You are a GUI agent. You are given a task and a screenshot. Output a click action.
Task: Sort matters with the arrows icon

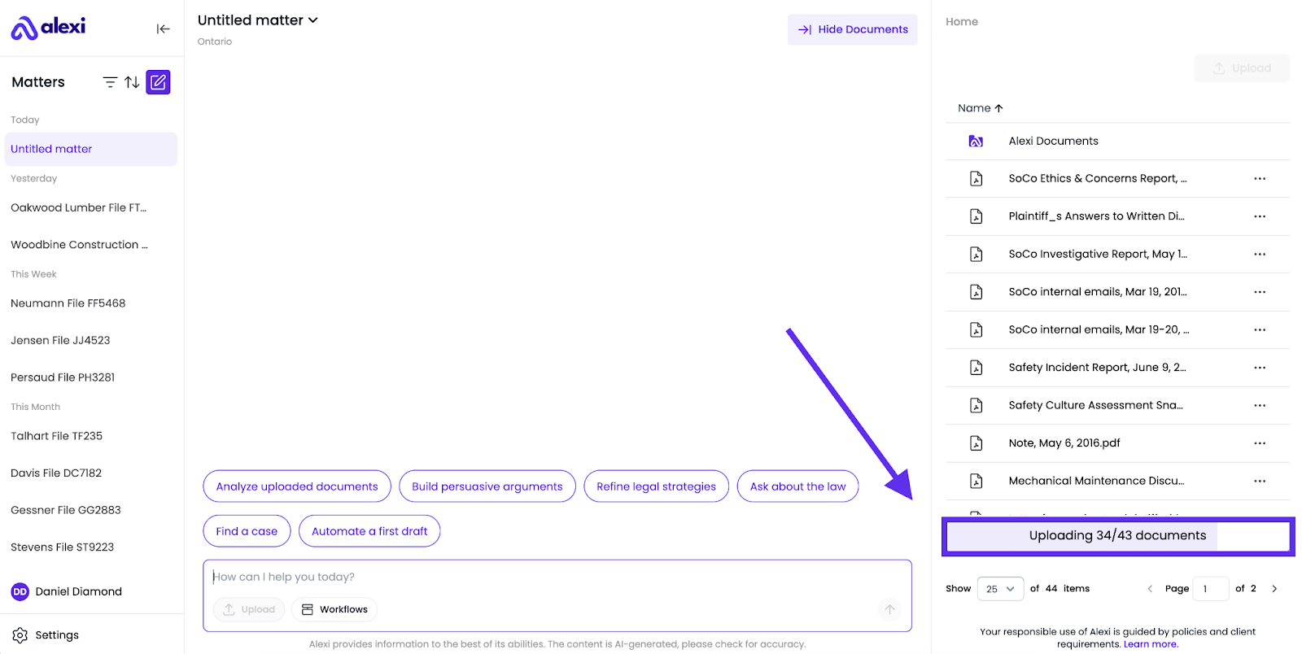tap(132, 82)
